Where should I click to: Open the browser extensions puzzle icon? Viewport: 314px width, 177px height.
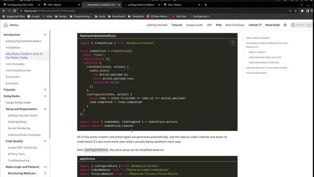click(x=302, y=11)
